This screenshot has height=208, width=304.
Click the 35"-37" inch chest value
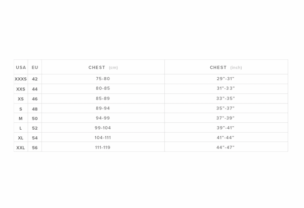tap(225, 109)
